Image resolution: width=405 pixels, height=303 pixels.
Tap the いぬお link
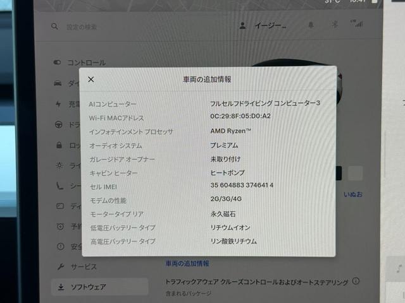(x=353, y=194)
